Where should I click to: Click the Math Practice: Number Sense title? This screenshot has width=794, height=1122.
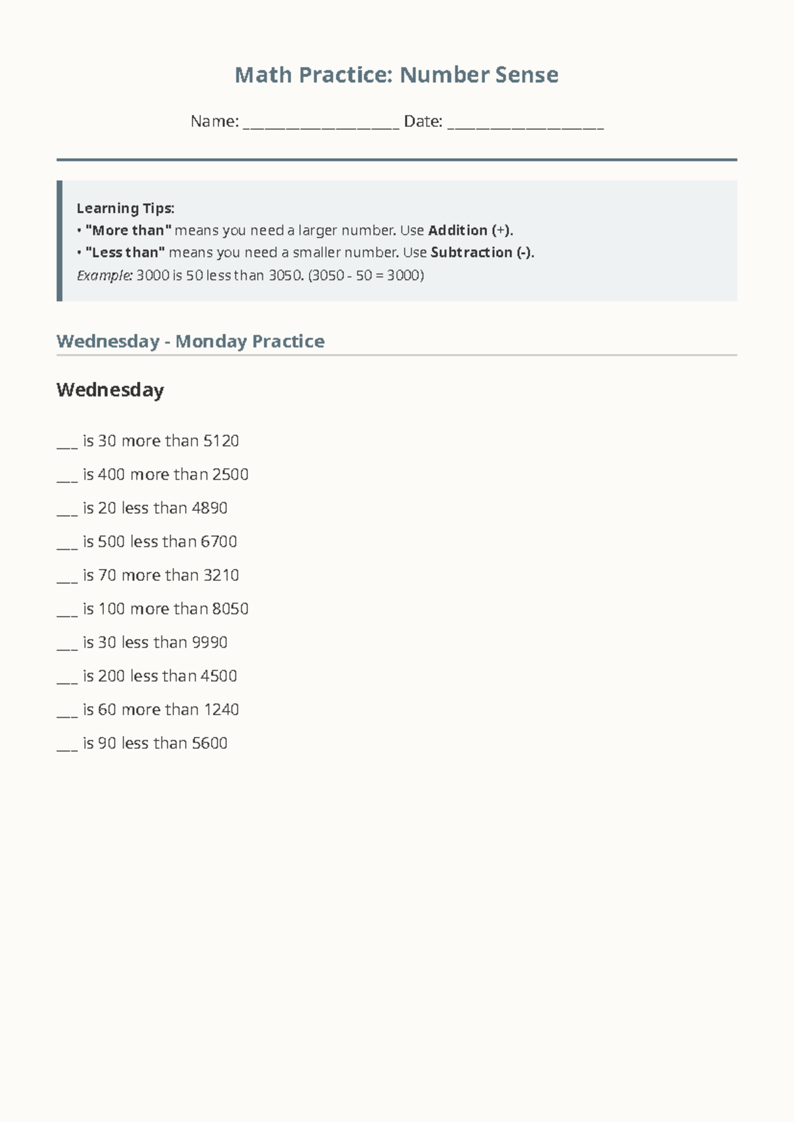click(396, 75)
